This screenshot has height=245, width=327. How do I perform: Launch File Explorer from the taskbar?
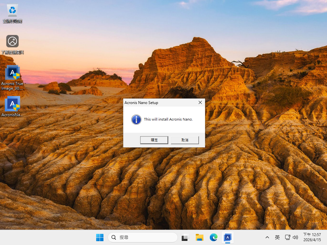coord(200,237)
